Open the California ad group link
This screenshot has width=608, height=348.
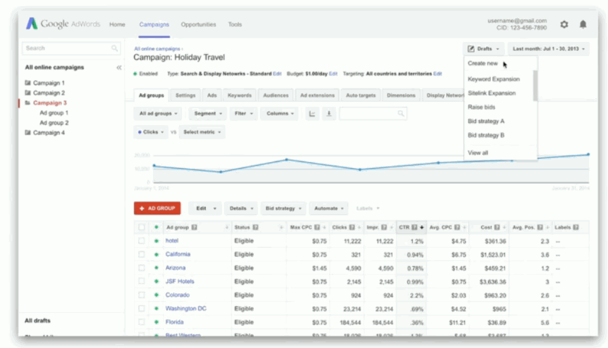coord(177,254)
